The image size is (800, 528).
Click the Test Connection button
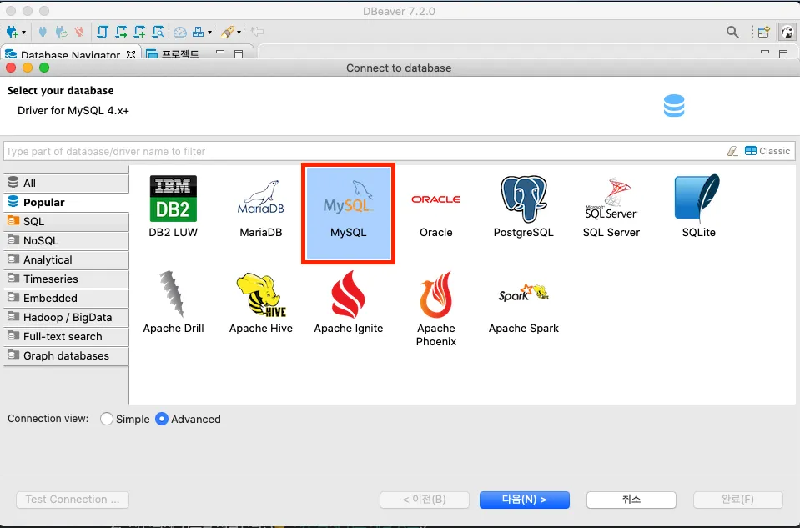point(73,500)
